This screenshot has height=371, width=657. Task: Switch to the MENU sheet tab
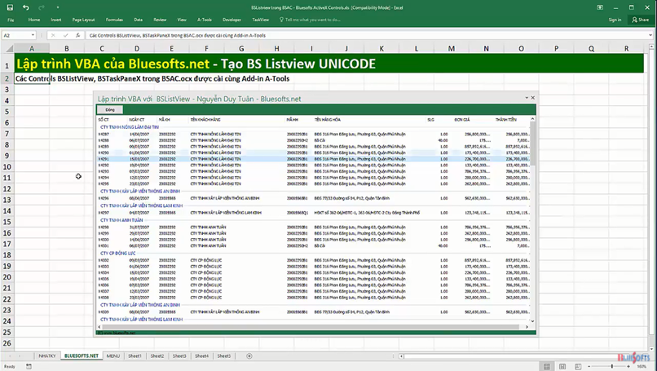[112, 356]
